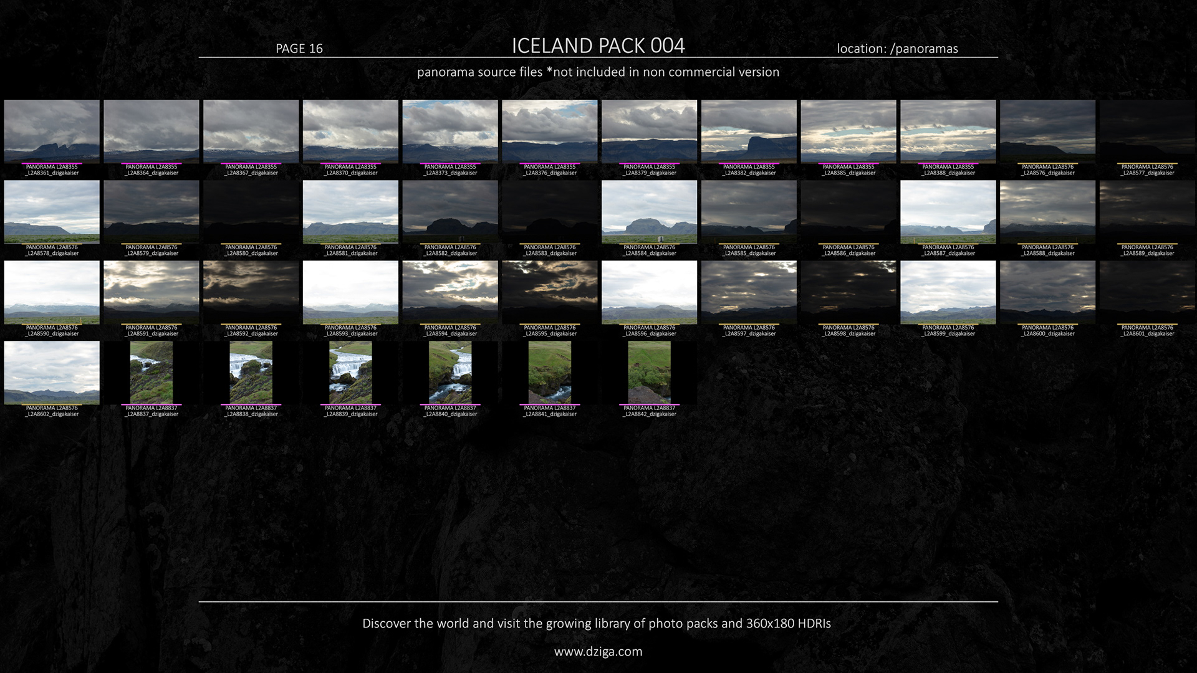Select thumbnail _L2A8599_dzigakaiser

pos(948,292)
